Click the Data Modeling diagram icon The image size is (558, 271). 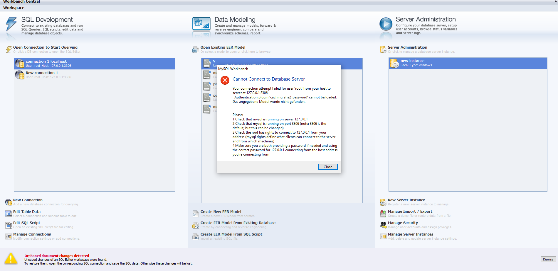click(201, 24)
